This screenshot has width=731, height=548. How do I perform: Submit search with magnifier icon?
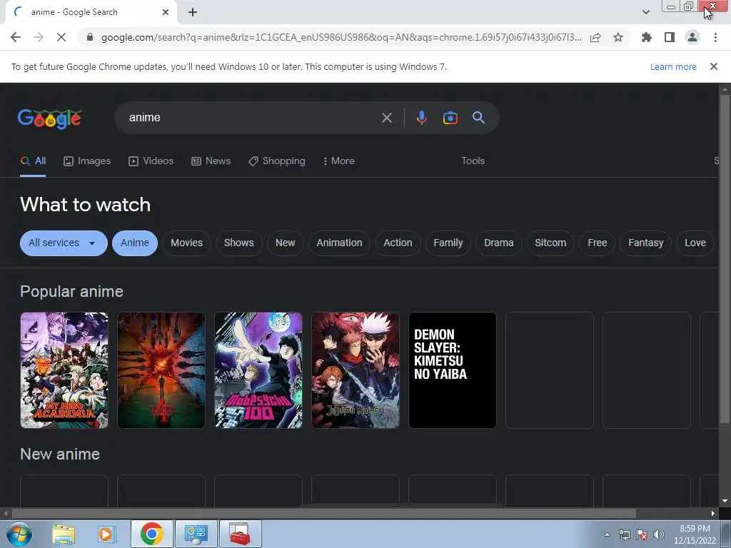[x=478, y=118]
